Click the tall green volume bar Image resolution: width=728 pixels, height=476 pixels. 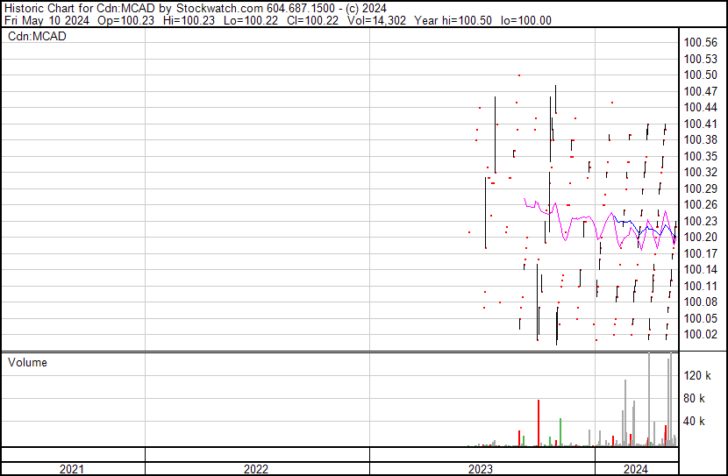(x=560, y=432)
